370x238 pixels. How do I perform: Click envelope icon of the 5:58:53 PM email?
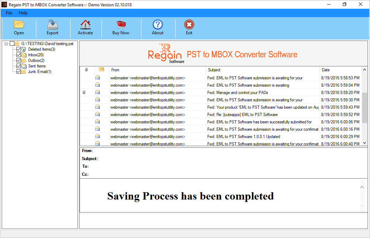point(97,78)
